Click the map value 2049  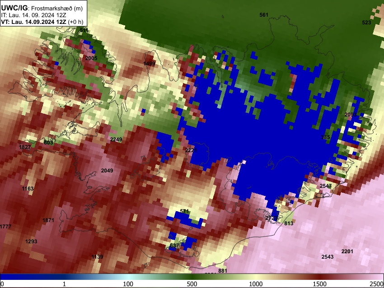tap(107, 171)
